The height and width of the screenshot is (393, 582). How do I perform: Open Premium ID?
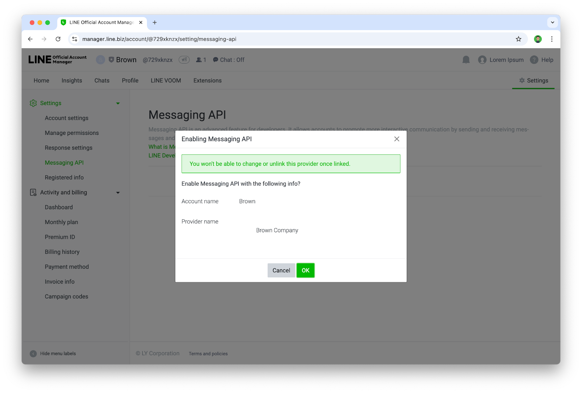click(x=60, y=237)
